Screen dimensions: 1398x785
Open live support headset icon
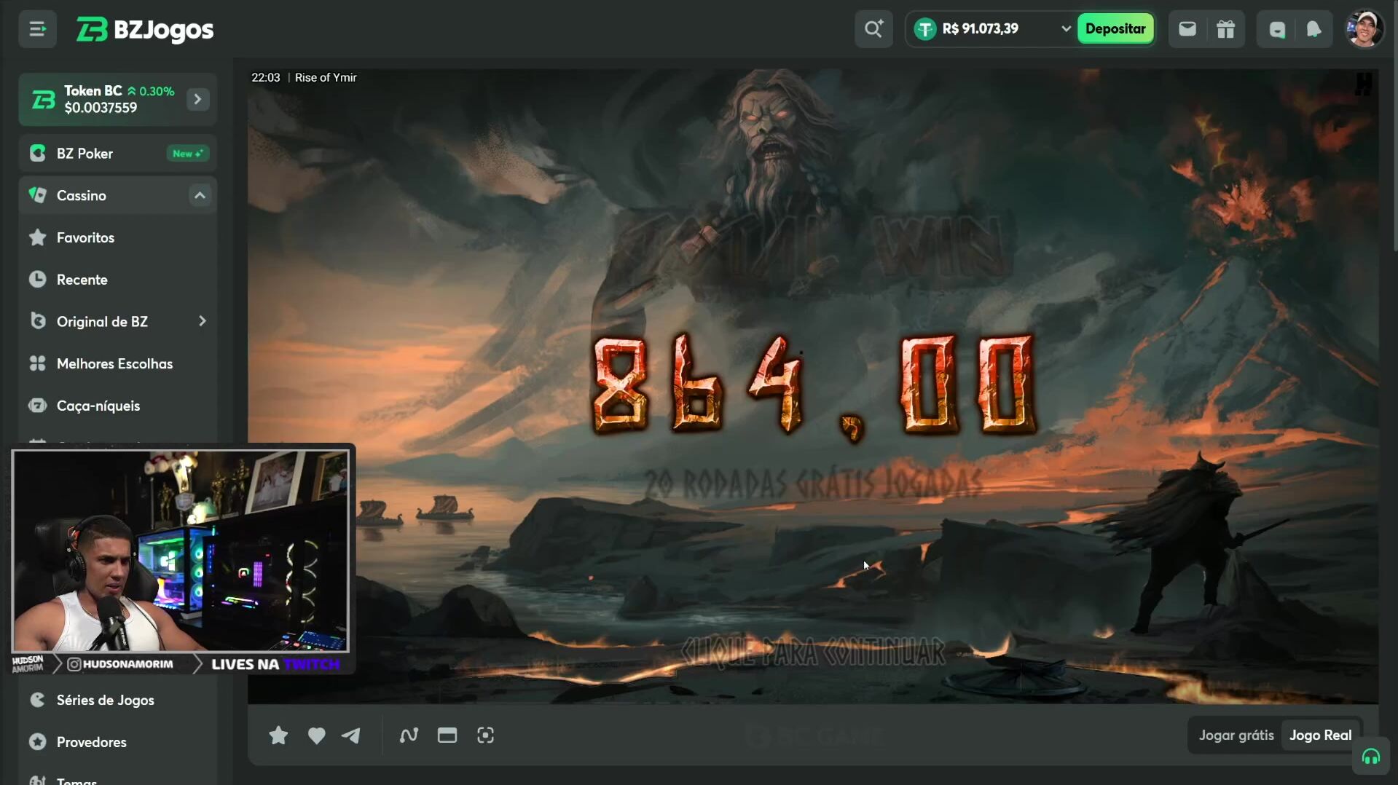tap(1370, 757)
